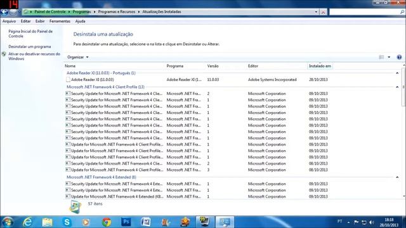Open Photoshop from the taskbar
Image resolution: width=406 pixels, height=228 pixels.
[126, 222]
